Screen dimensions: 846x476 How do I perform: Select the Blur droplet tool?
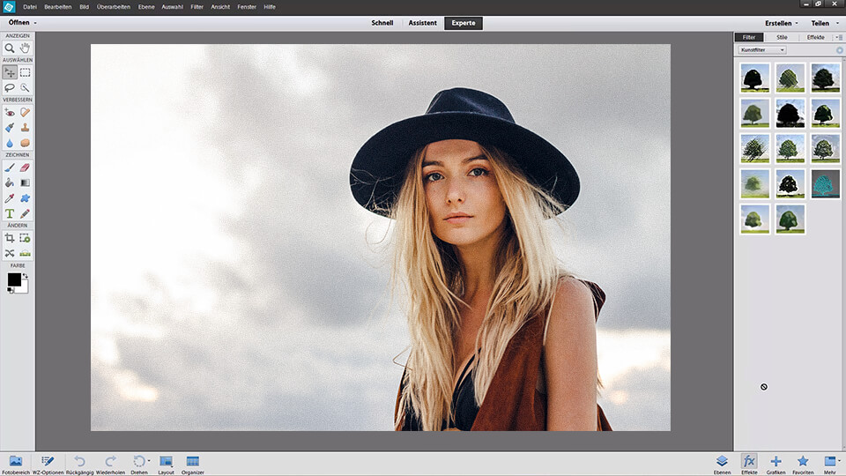(x=10, y=143)
